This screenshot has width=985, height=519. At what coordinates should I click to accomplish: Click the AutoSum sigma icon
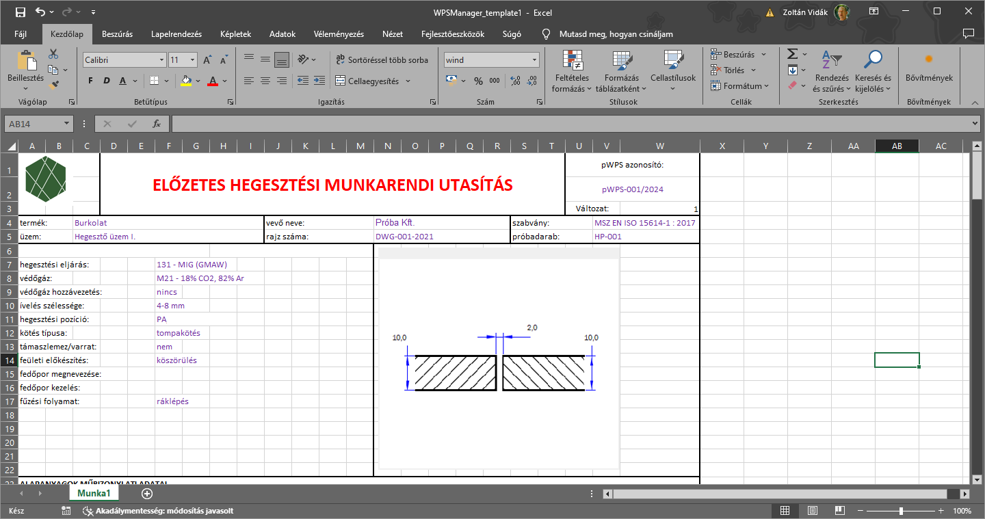coord(792,54)
